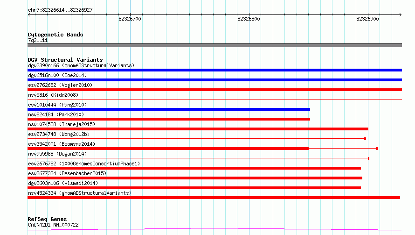
Task: Select esv3677334 (Besenbacher2015) label
Action: [x=67, y=173]
